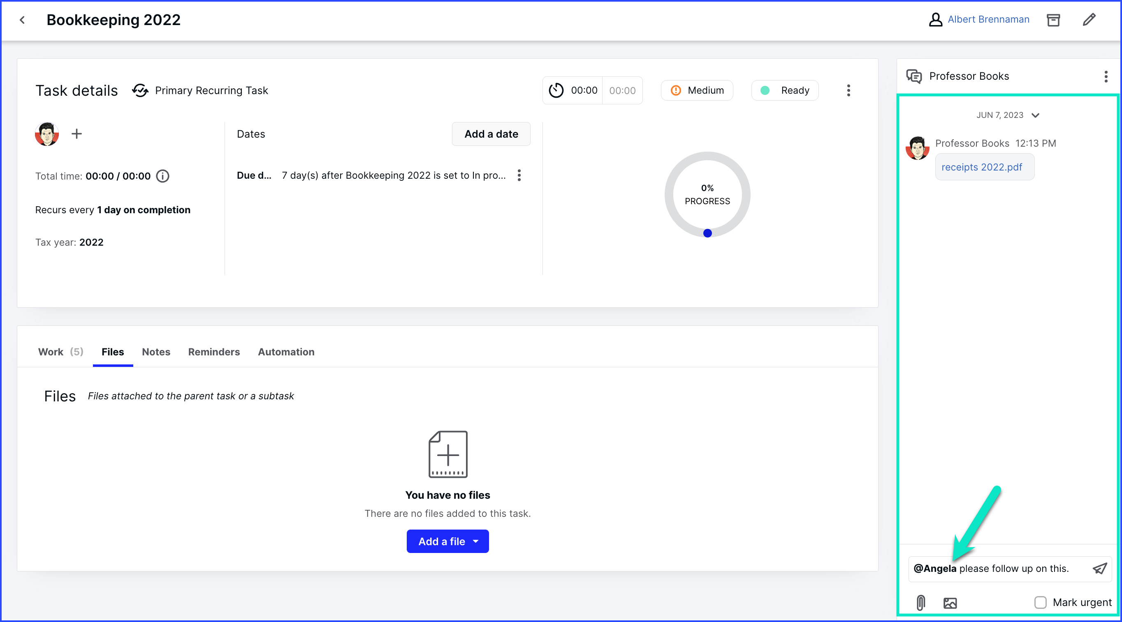
Task: Expand the JUN 7, 2023 date chevron
Action: pos(1036,115)
